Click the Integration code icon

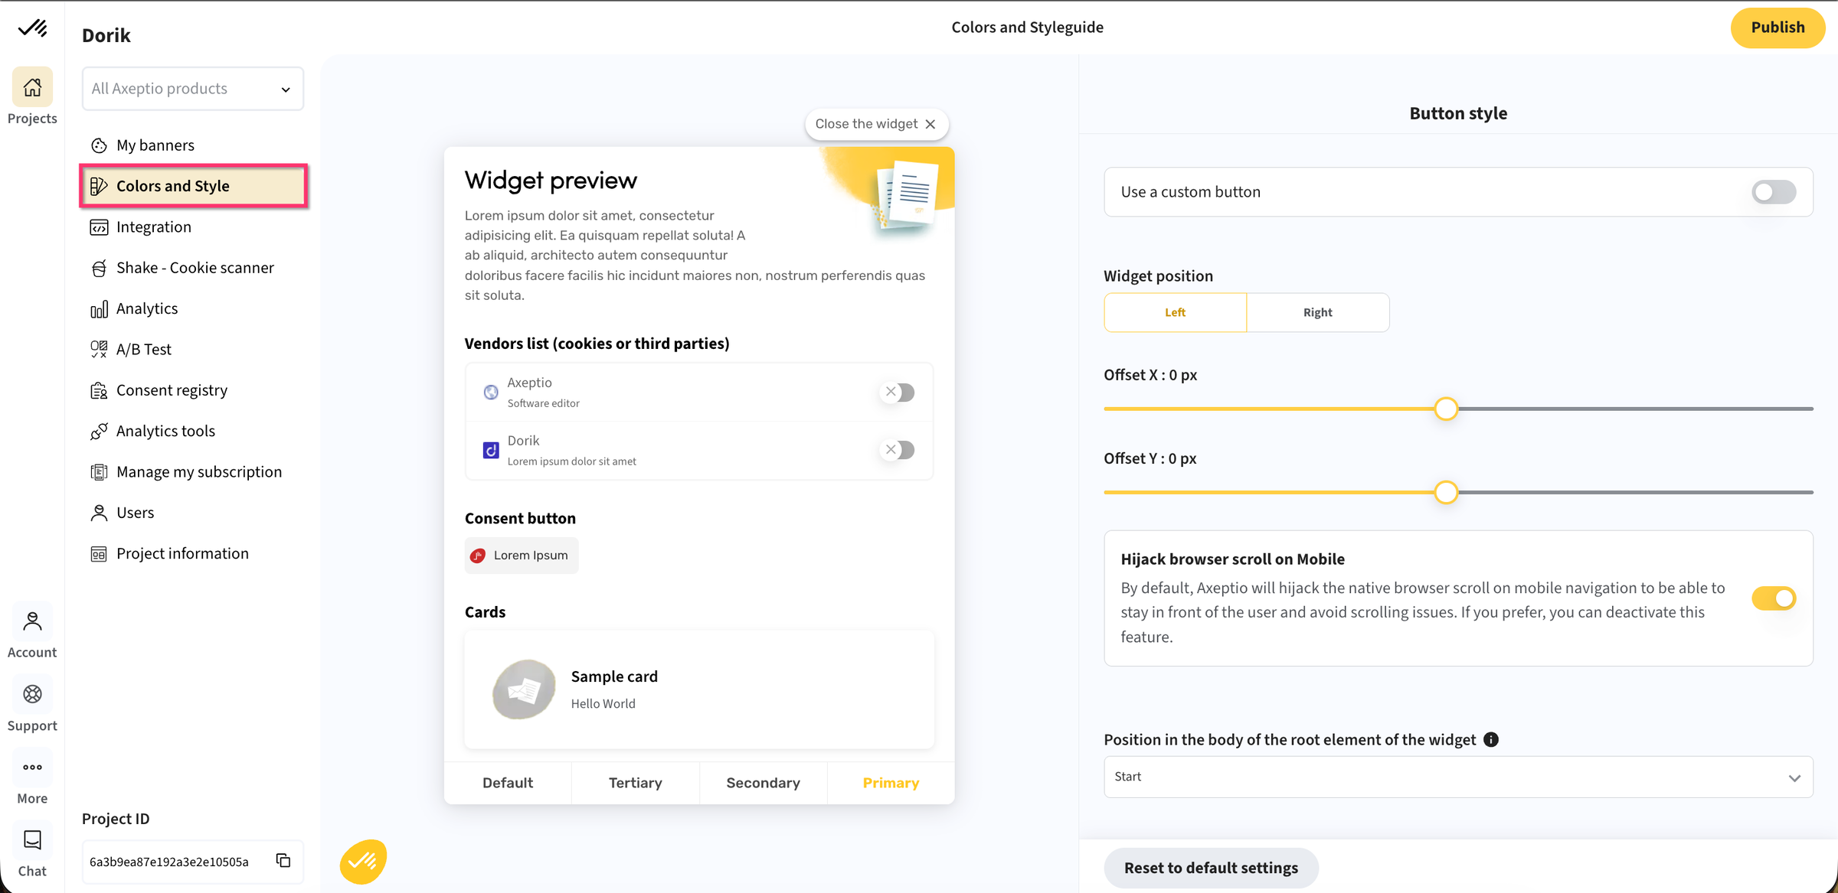pos(99,227)
